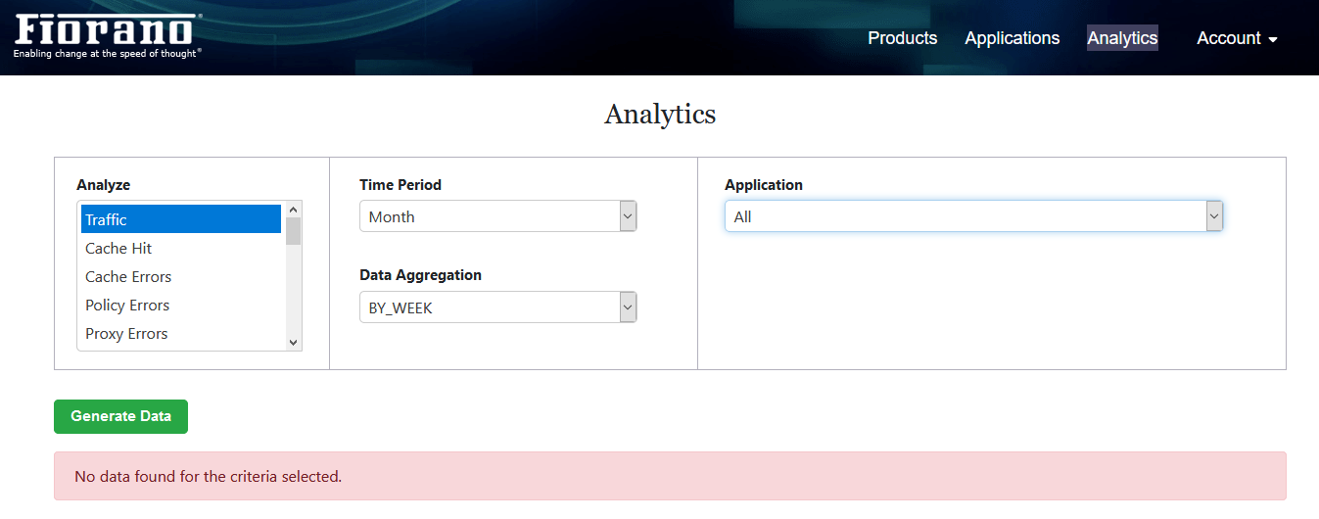Choose Policy Errors in the Analyze list
Screen dimensions: 1319x519
pyautogui.click(x=181, y=305)
